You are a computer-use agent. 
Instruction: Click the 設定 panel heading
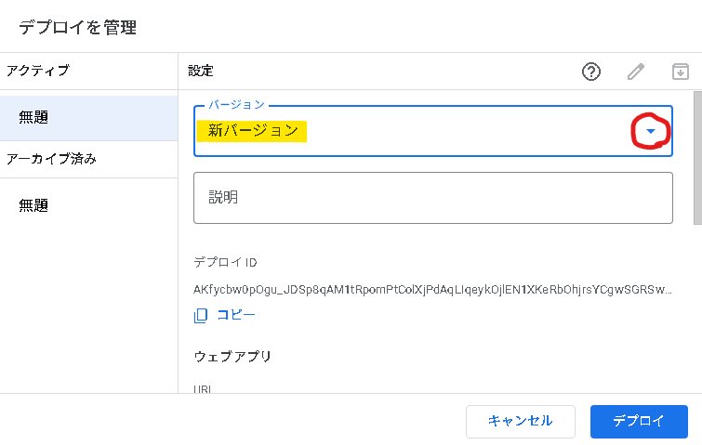pos(201,71)
